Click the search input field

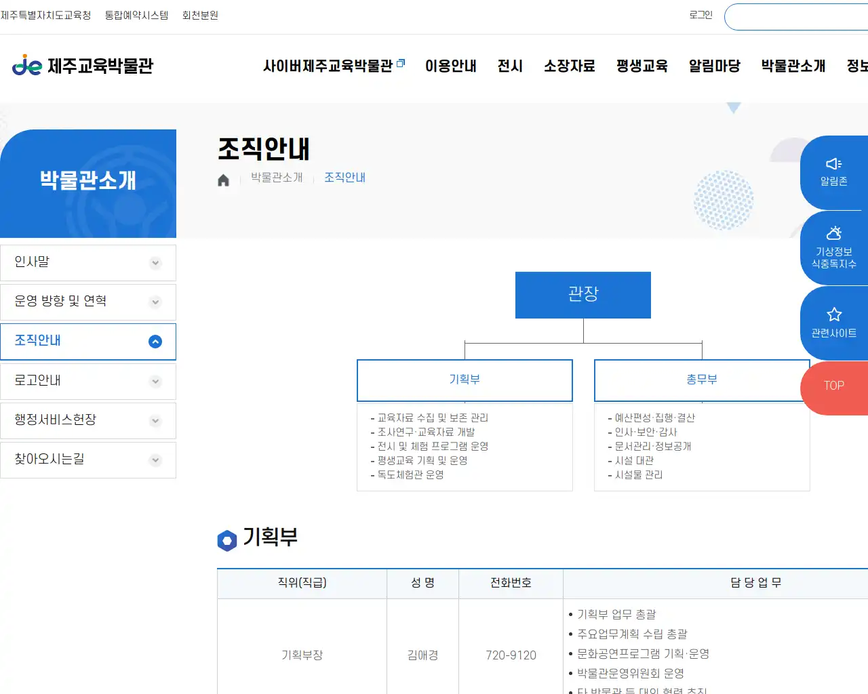pos(797,17)
